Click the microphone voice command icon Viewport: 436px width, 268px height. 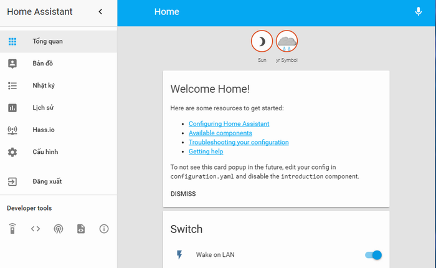419,12
